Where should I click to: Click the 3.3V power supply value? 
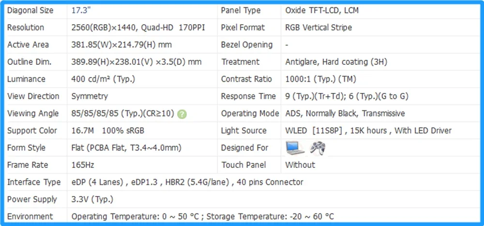click(92, 199)
